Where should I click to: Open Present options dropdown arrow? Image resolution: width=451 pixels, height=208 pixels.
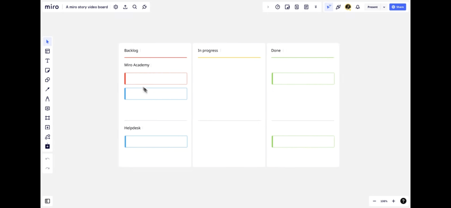(384, 7)
